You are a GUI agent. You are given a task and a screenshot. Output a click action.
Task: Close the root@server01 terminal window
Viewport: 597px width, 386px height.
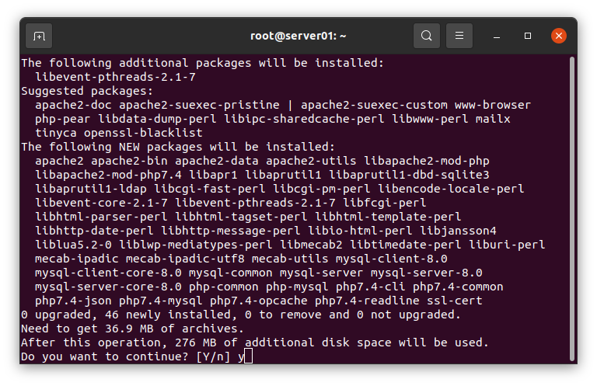(559, 36)
